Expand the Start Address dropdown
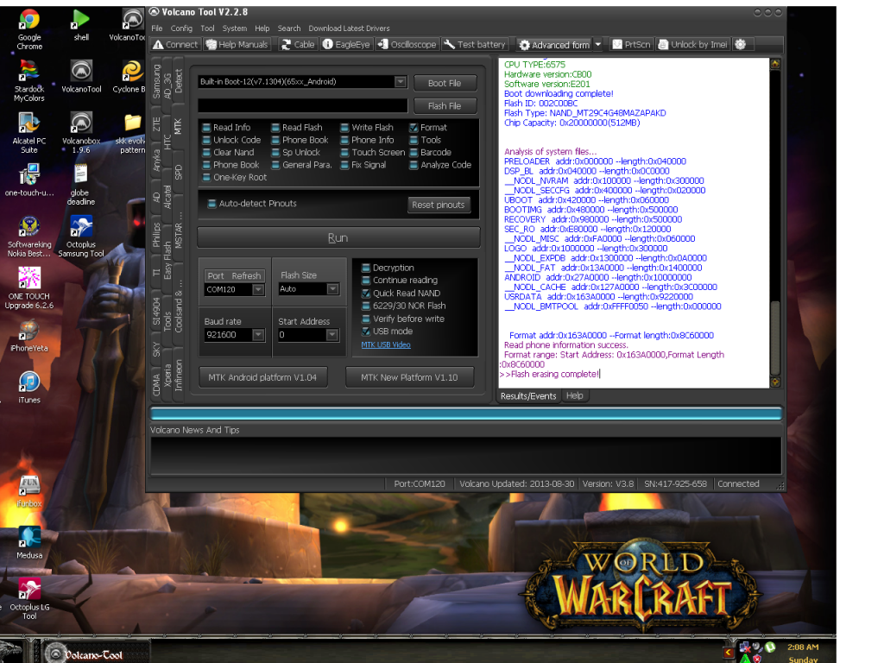The width and height of the screenshot is (884, 663). [332, 335]
